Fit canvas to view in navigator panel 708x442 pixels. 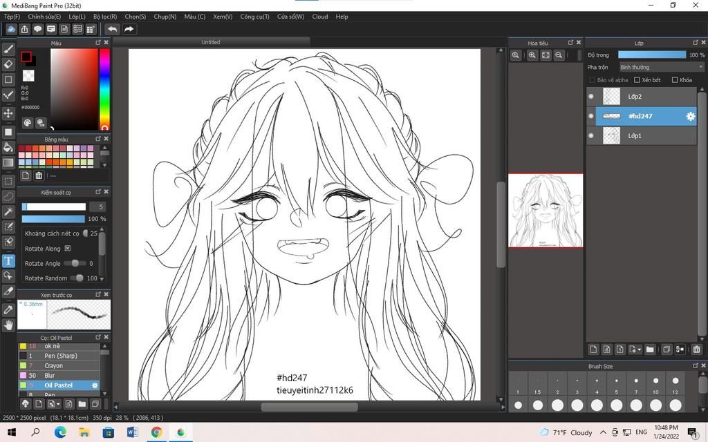pos(546,55)
